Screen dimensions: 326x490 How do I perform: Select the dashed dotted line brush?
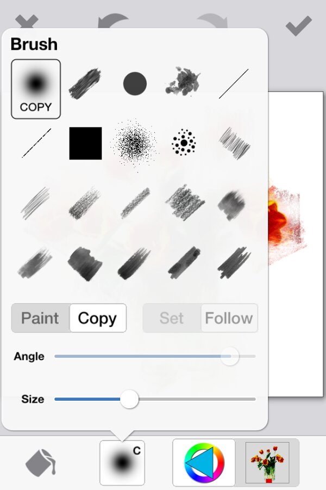tap(36, 143)
